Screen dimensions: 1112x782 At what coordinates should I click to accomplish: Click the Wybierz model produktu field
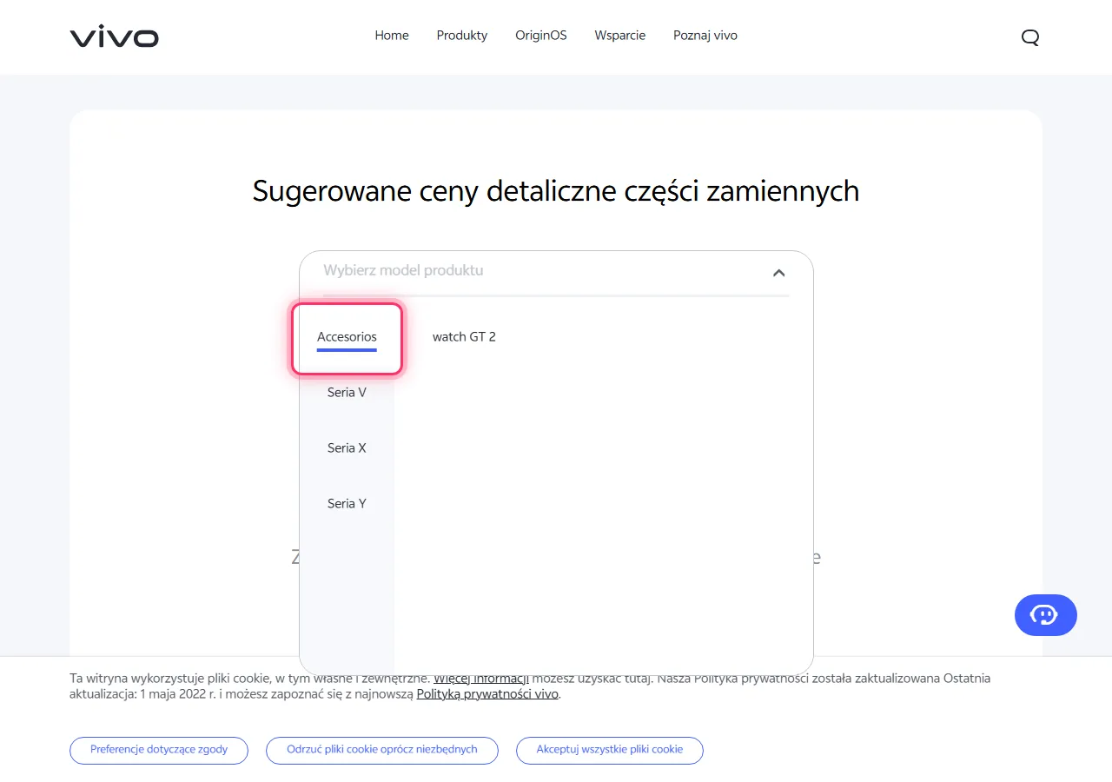[556, 271]
